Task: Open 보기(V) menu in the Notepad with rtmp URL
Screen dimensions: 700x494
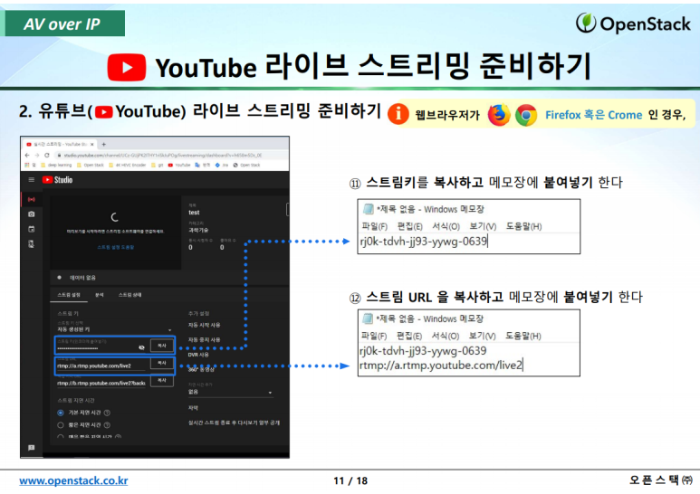Action: tap(482, 336)
